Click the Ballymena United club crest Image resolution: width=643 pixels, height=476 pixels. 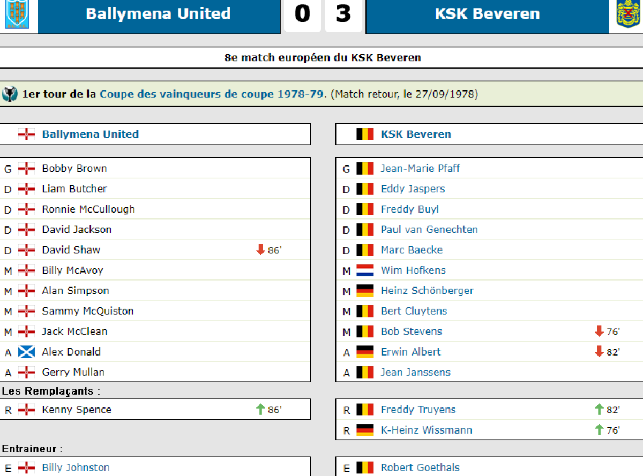17,14
